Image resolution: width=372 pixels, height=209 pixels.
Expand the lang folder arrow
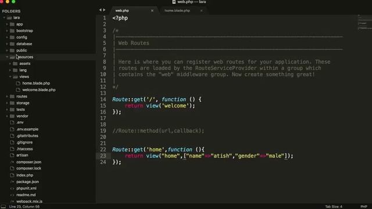coord(10,70)
